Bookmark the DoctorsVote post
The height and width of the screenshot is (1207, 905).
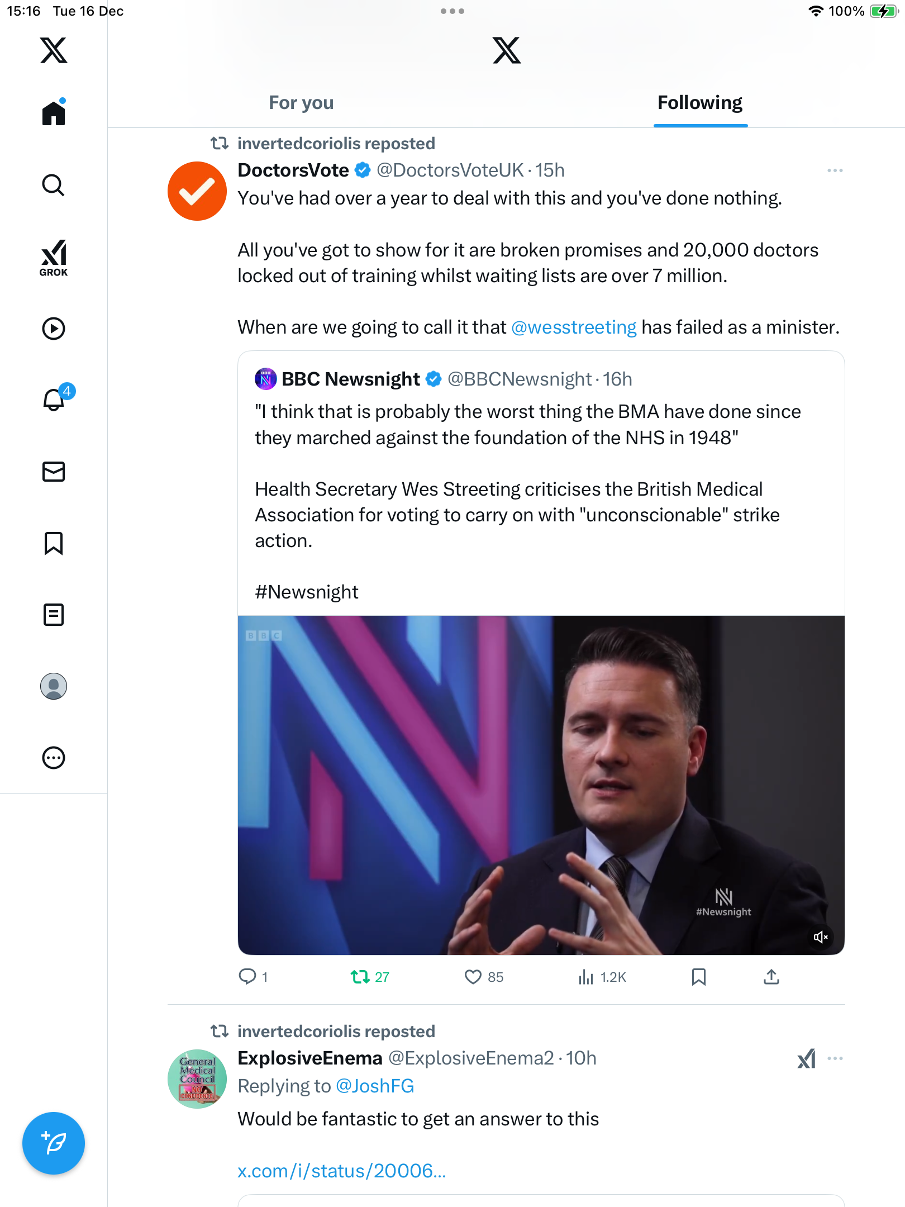pyautogui.click(x=698, y=977)
